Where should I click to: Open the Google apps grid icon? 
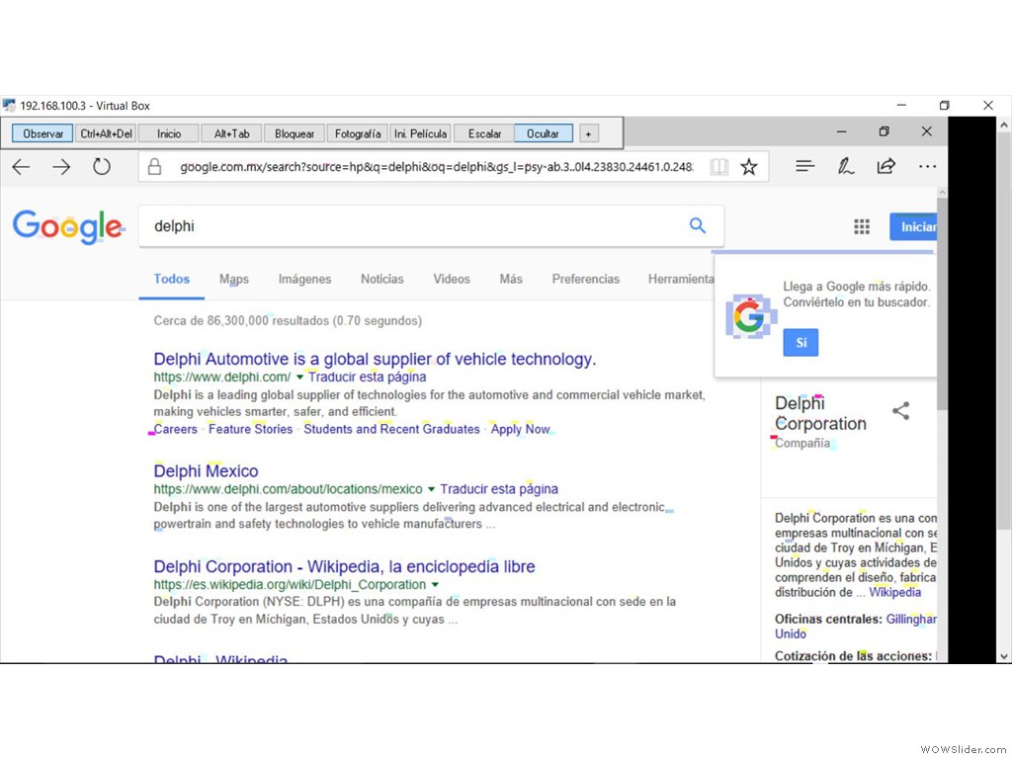pos(862,226)
